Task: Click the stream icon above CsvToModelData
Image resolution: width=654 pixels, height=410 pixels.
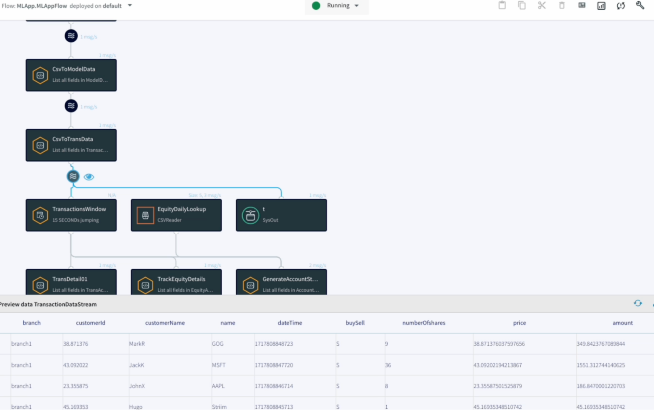Action: [71, 36]
